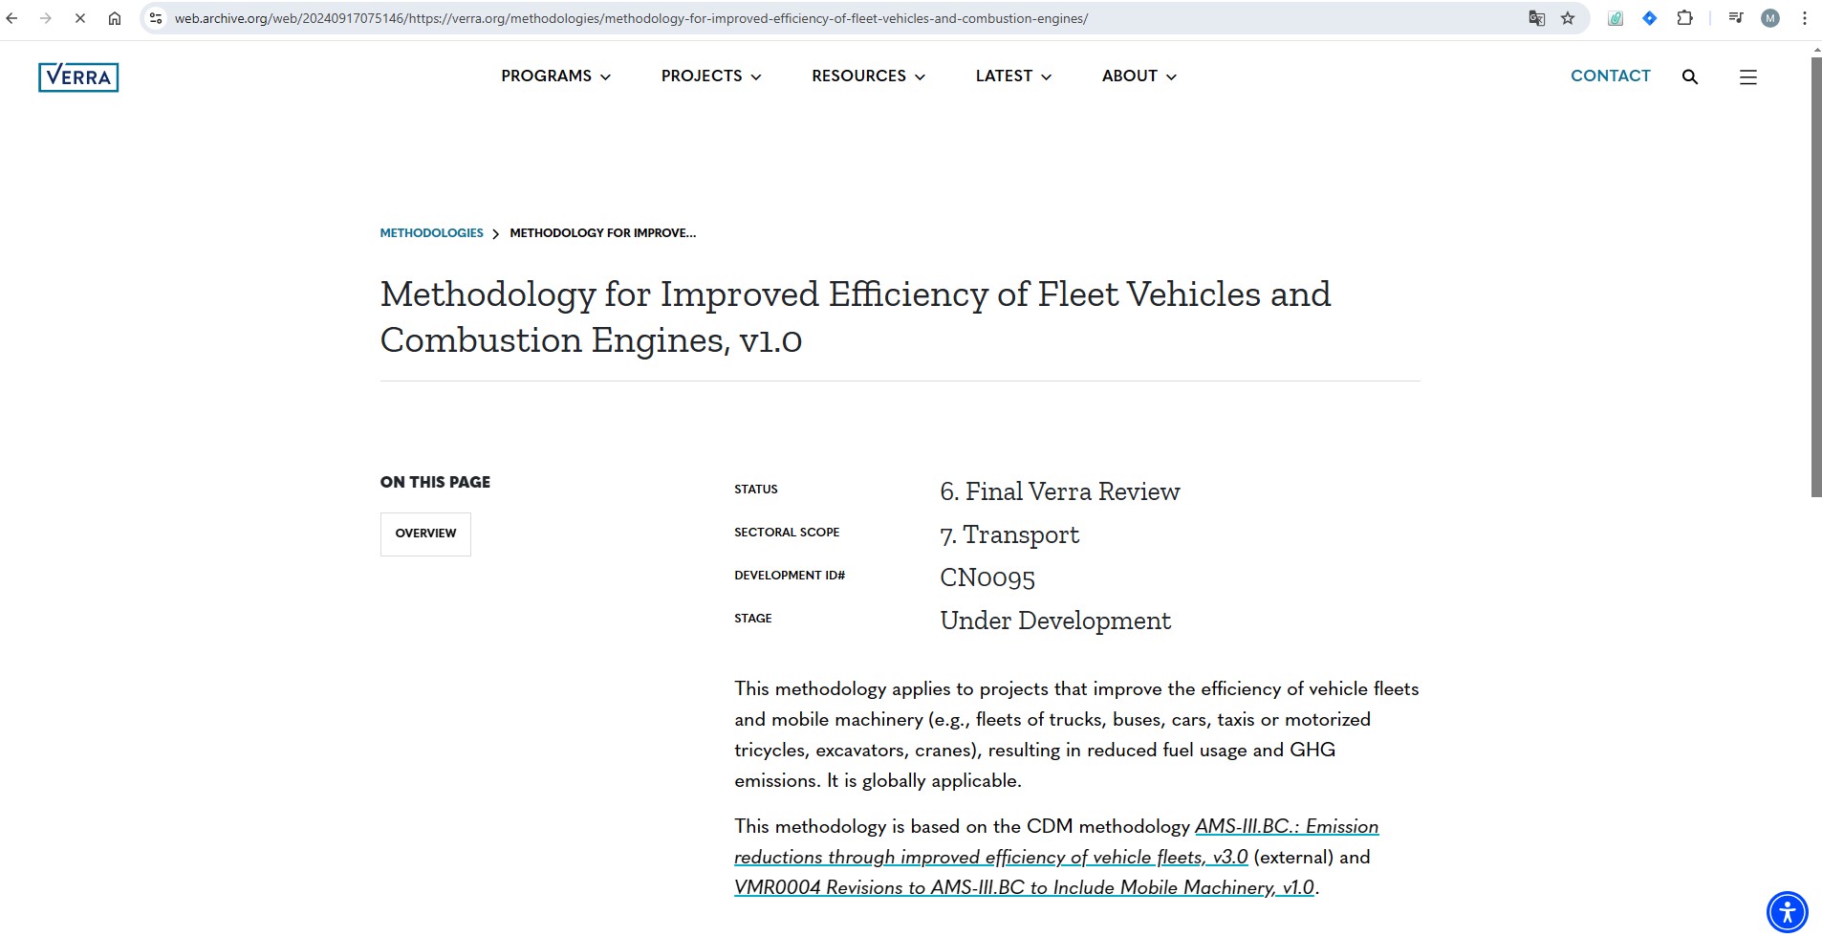This screenshot has width=1822, height=937.
Task: Click the accessibility widget icon
Action: (1786, 910)
